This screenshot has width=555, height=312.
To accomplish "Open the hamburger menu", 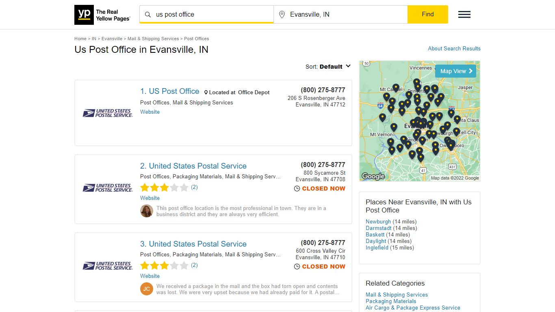I will click(464, 15).
